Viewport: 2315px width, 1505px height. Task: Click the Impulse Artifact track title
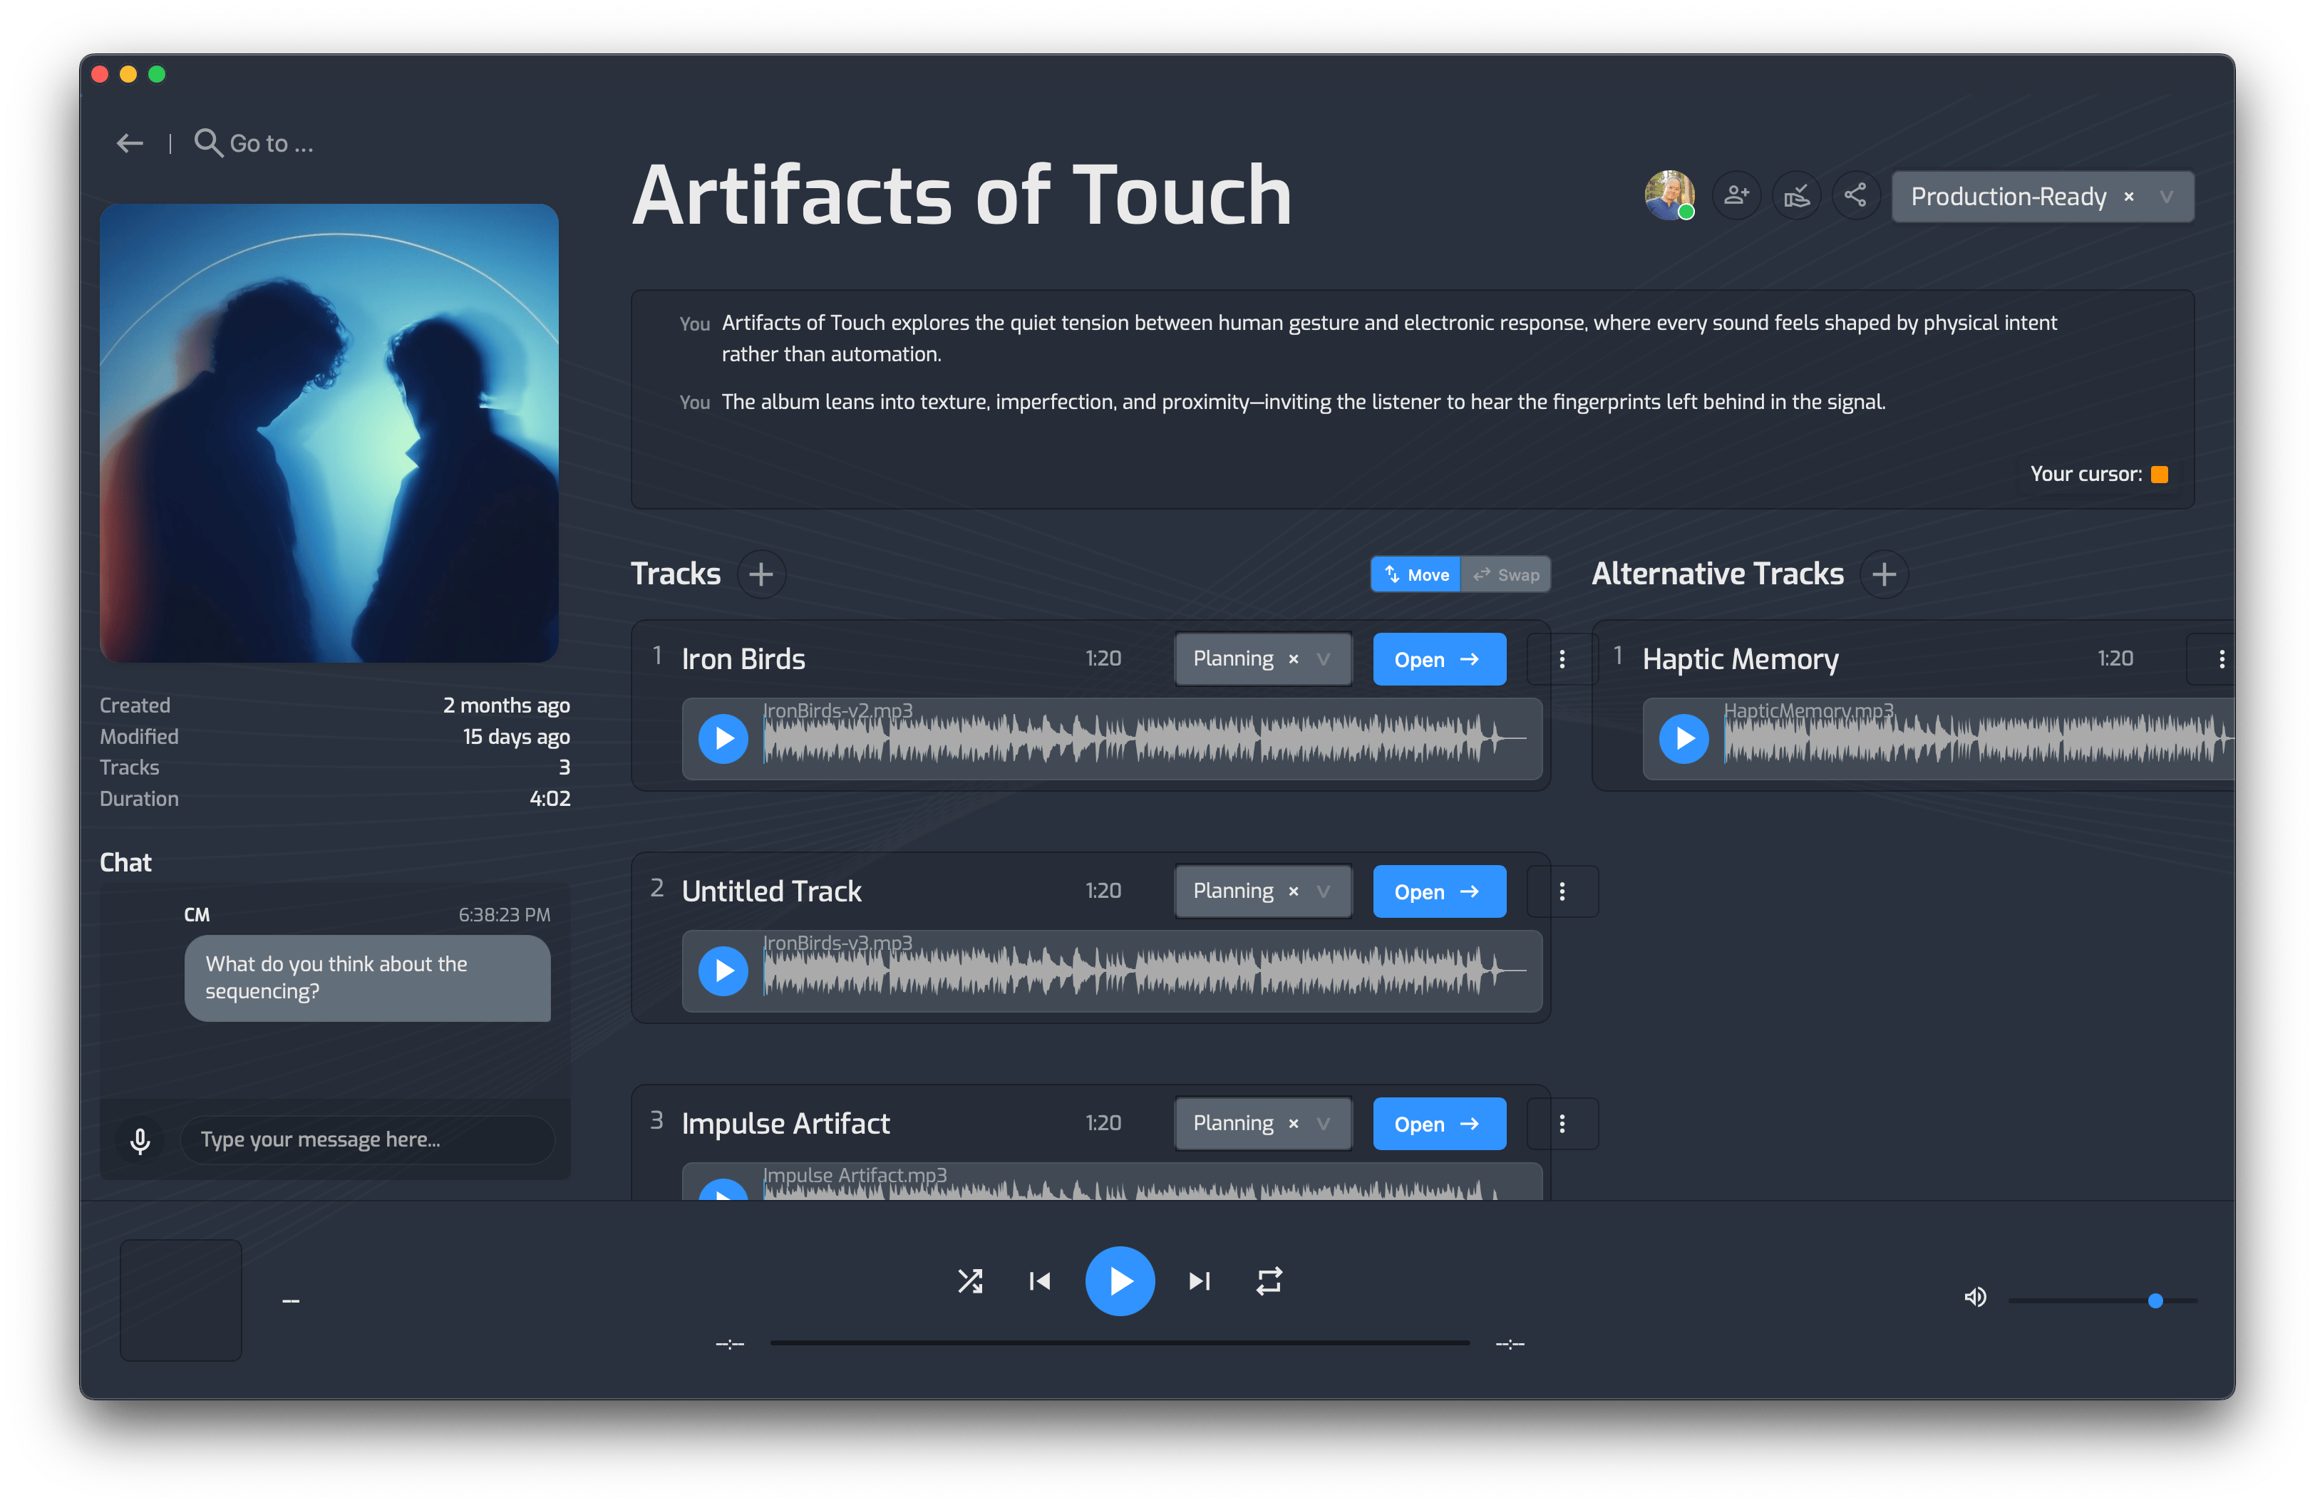(786, 1124)
